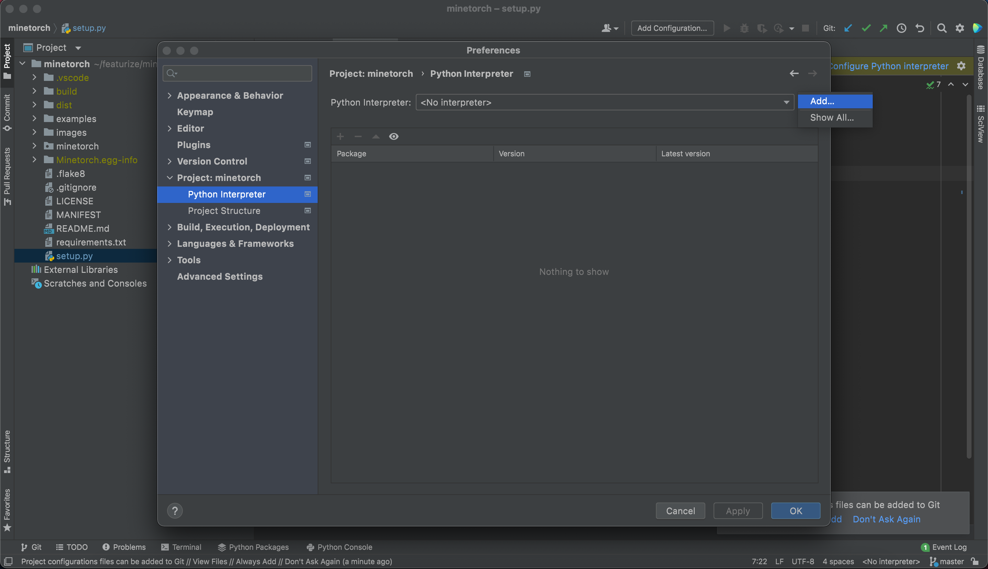The image size is (988, 569).
Task: Click the rollback undo arrow icon
Action: click(x=919, y=28)
